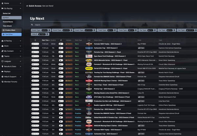Expand the Home menu chevron
This screenshot has height=136, width=197.
click(20, 3)
